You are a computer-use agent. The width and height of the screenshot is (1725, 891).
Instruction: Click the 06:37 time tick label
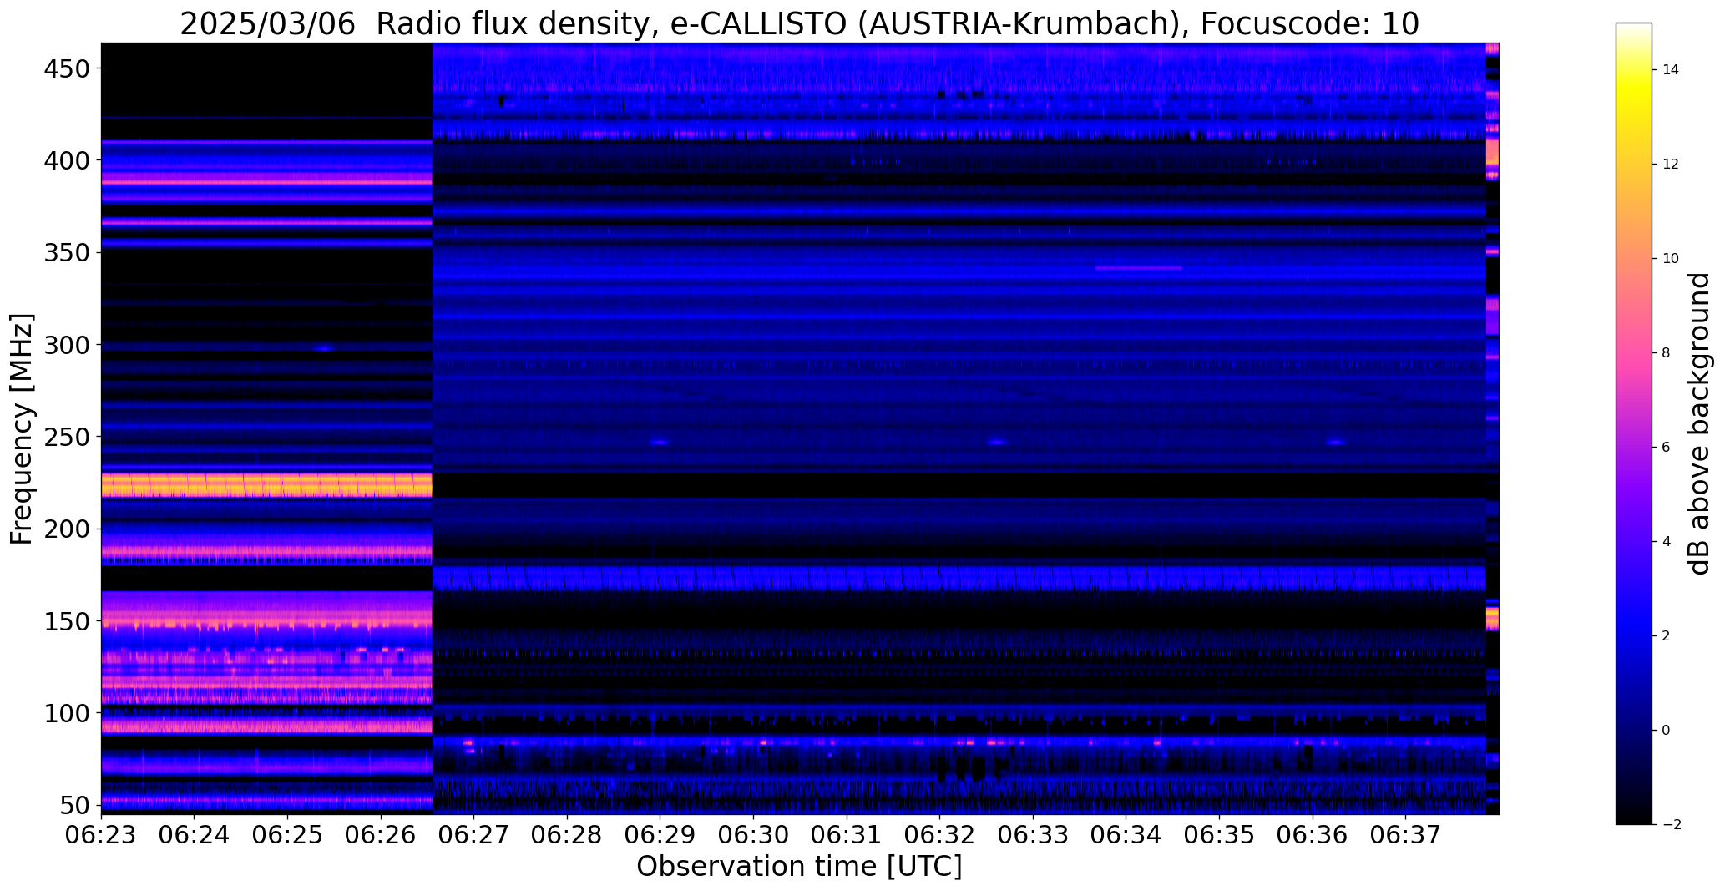click(x=1405, y=835)
